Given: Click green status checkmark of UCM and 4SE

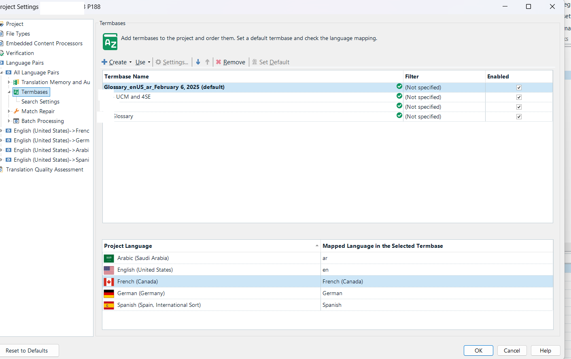Looking at the screenshot, I should 399,96.
